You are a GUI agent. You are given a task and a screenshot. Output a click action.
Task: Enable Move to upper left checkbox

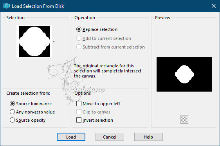[98, 104]
